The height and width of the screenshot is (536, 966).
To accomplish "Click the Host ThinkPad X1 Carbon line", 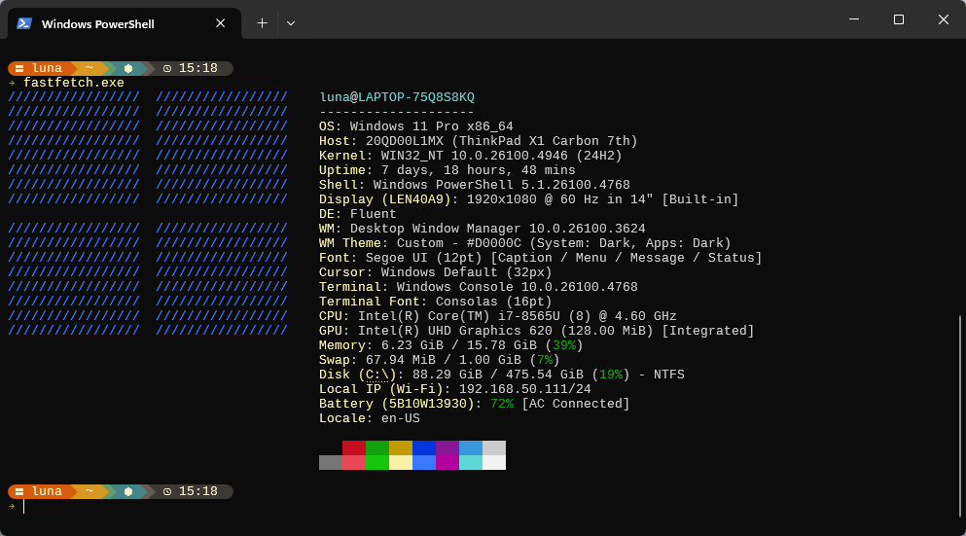I will pyautogui.click(x=478, y=141).
